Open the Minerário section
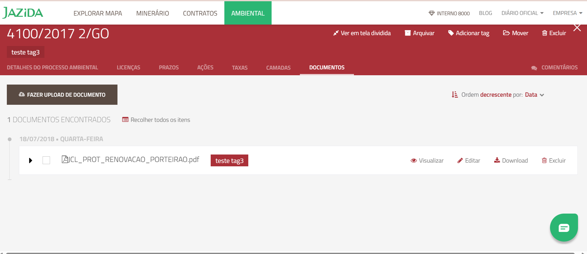 click(153, 13)
